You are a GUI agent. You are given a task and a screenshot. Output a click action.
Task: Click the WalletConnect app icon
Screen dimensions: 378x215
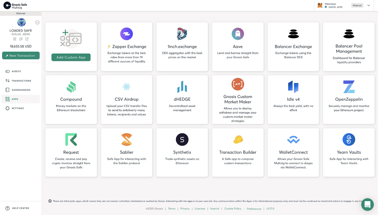point(293,139)
